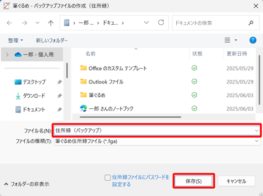Click the horizontal scrollbar of file list

[x=130, y=117]
